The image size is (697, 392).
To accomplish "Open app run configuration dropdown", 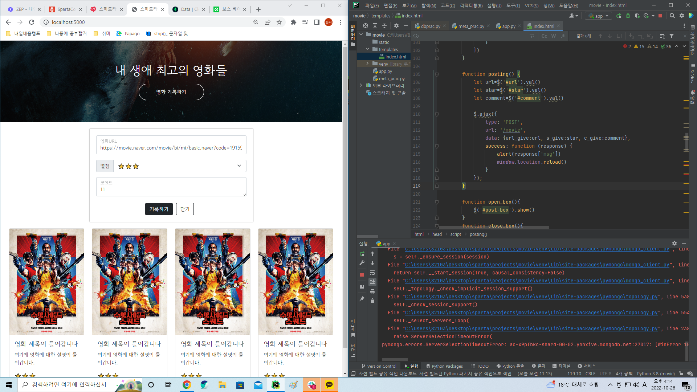I will click(x=598, y=16).
